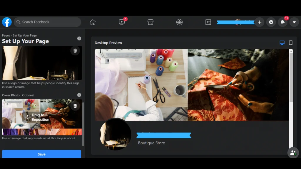Click the profile picture thumbnail in left panel

click(x=42, y=63)
